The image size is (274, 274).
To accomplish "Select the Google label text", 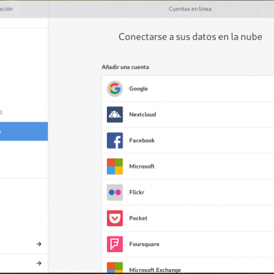I will pyautogui.click(x=138, y=88).
